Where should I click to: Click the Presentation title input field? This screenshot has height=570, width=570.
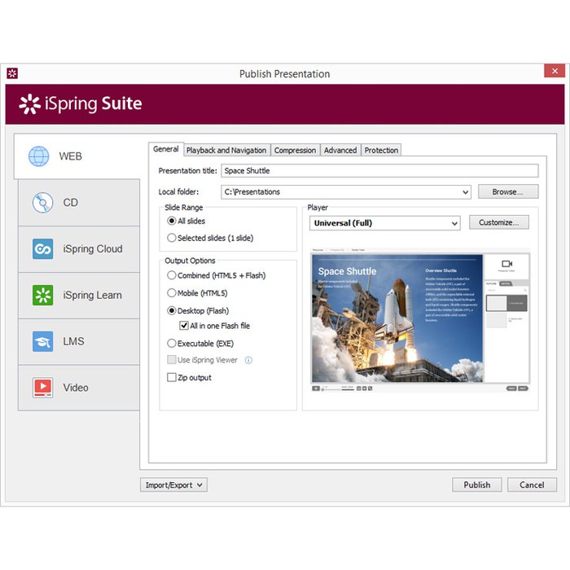coord(379,171)
